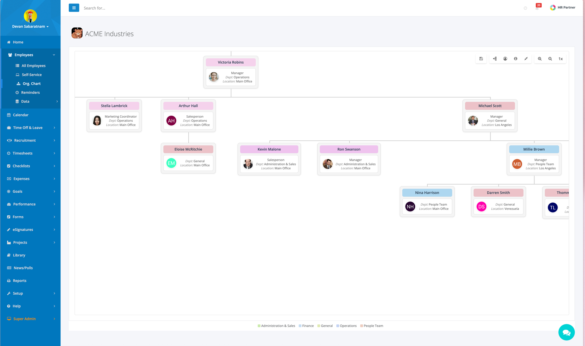Toggle employee photos icon in chart toolbar
The height and width of the screenshot is (346, 585).
(505, 59)
